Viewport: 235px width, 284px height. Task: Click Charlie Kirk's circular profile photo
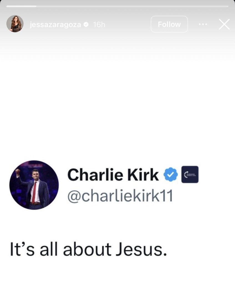tap(34, 185)
